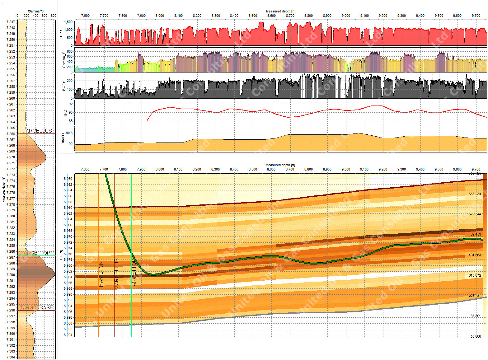The image size is (488, 360).
Task: Click the vertical TARGETTOP label in the cross-section
Action: pos(134,274)
